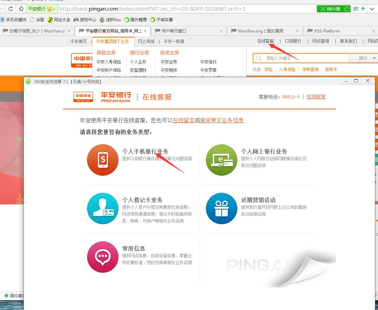
Task: Open the 银行 search category dropdown
Action: (363, 58)
